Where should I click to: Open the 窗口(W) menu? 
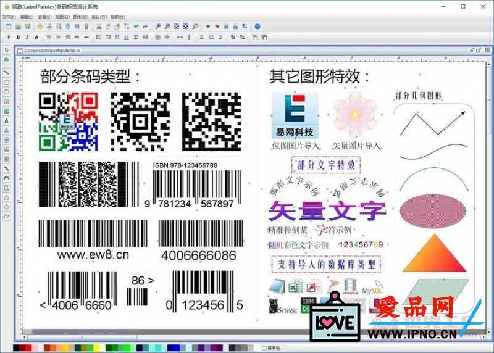click(x=99, y=17)
